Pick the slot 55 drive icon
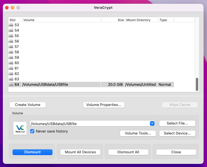Viewport: 207px width, 167px height. 11,36
